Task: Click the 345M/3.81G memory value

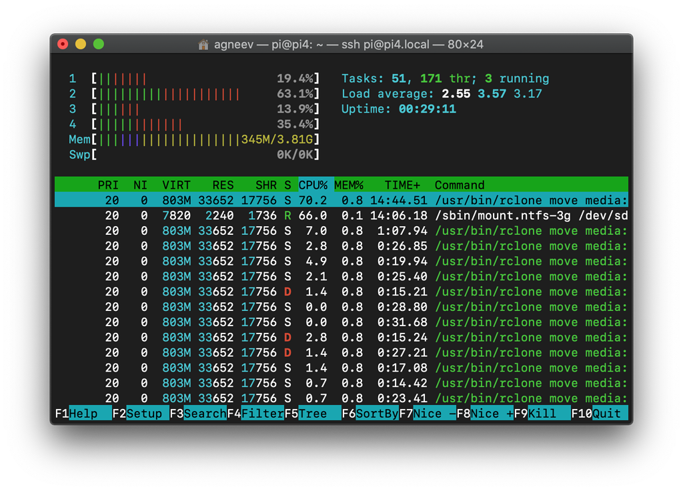Action: pos(277,139)
